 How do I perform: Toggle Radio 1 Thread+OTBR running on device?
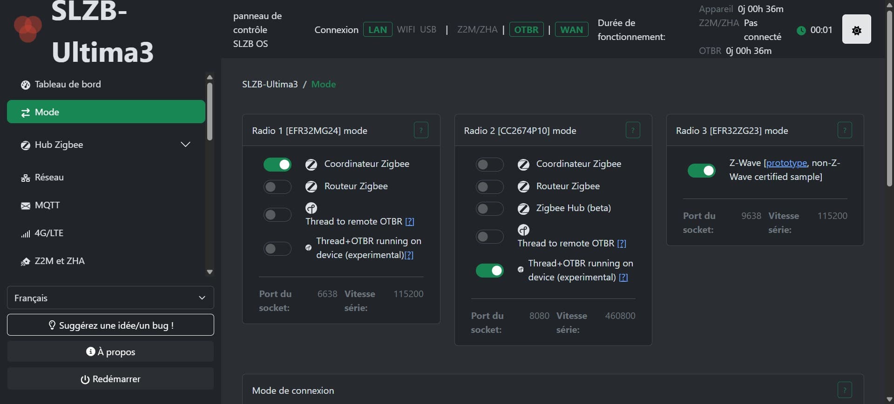278,248
